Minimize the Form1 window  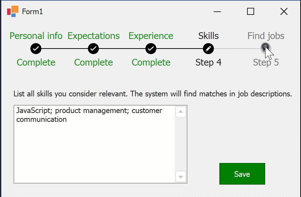(x=217, y=11)
